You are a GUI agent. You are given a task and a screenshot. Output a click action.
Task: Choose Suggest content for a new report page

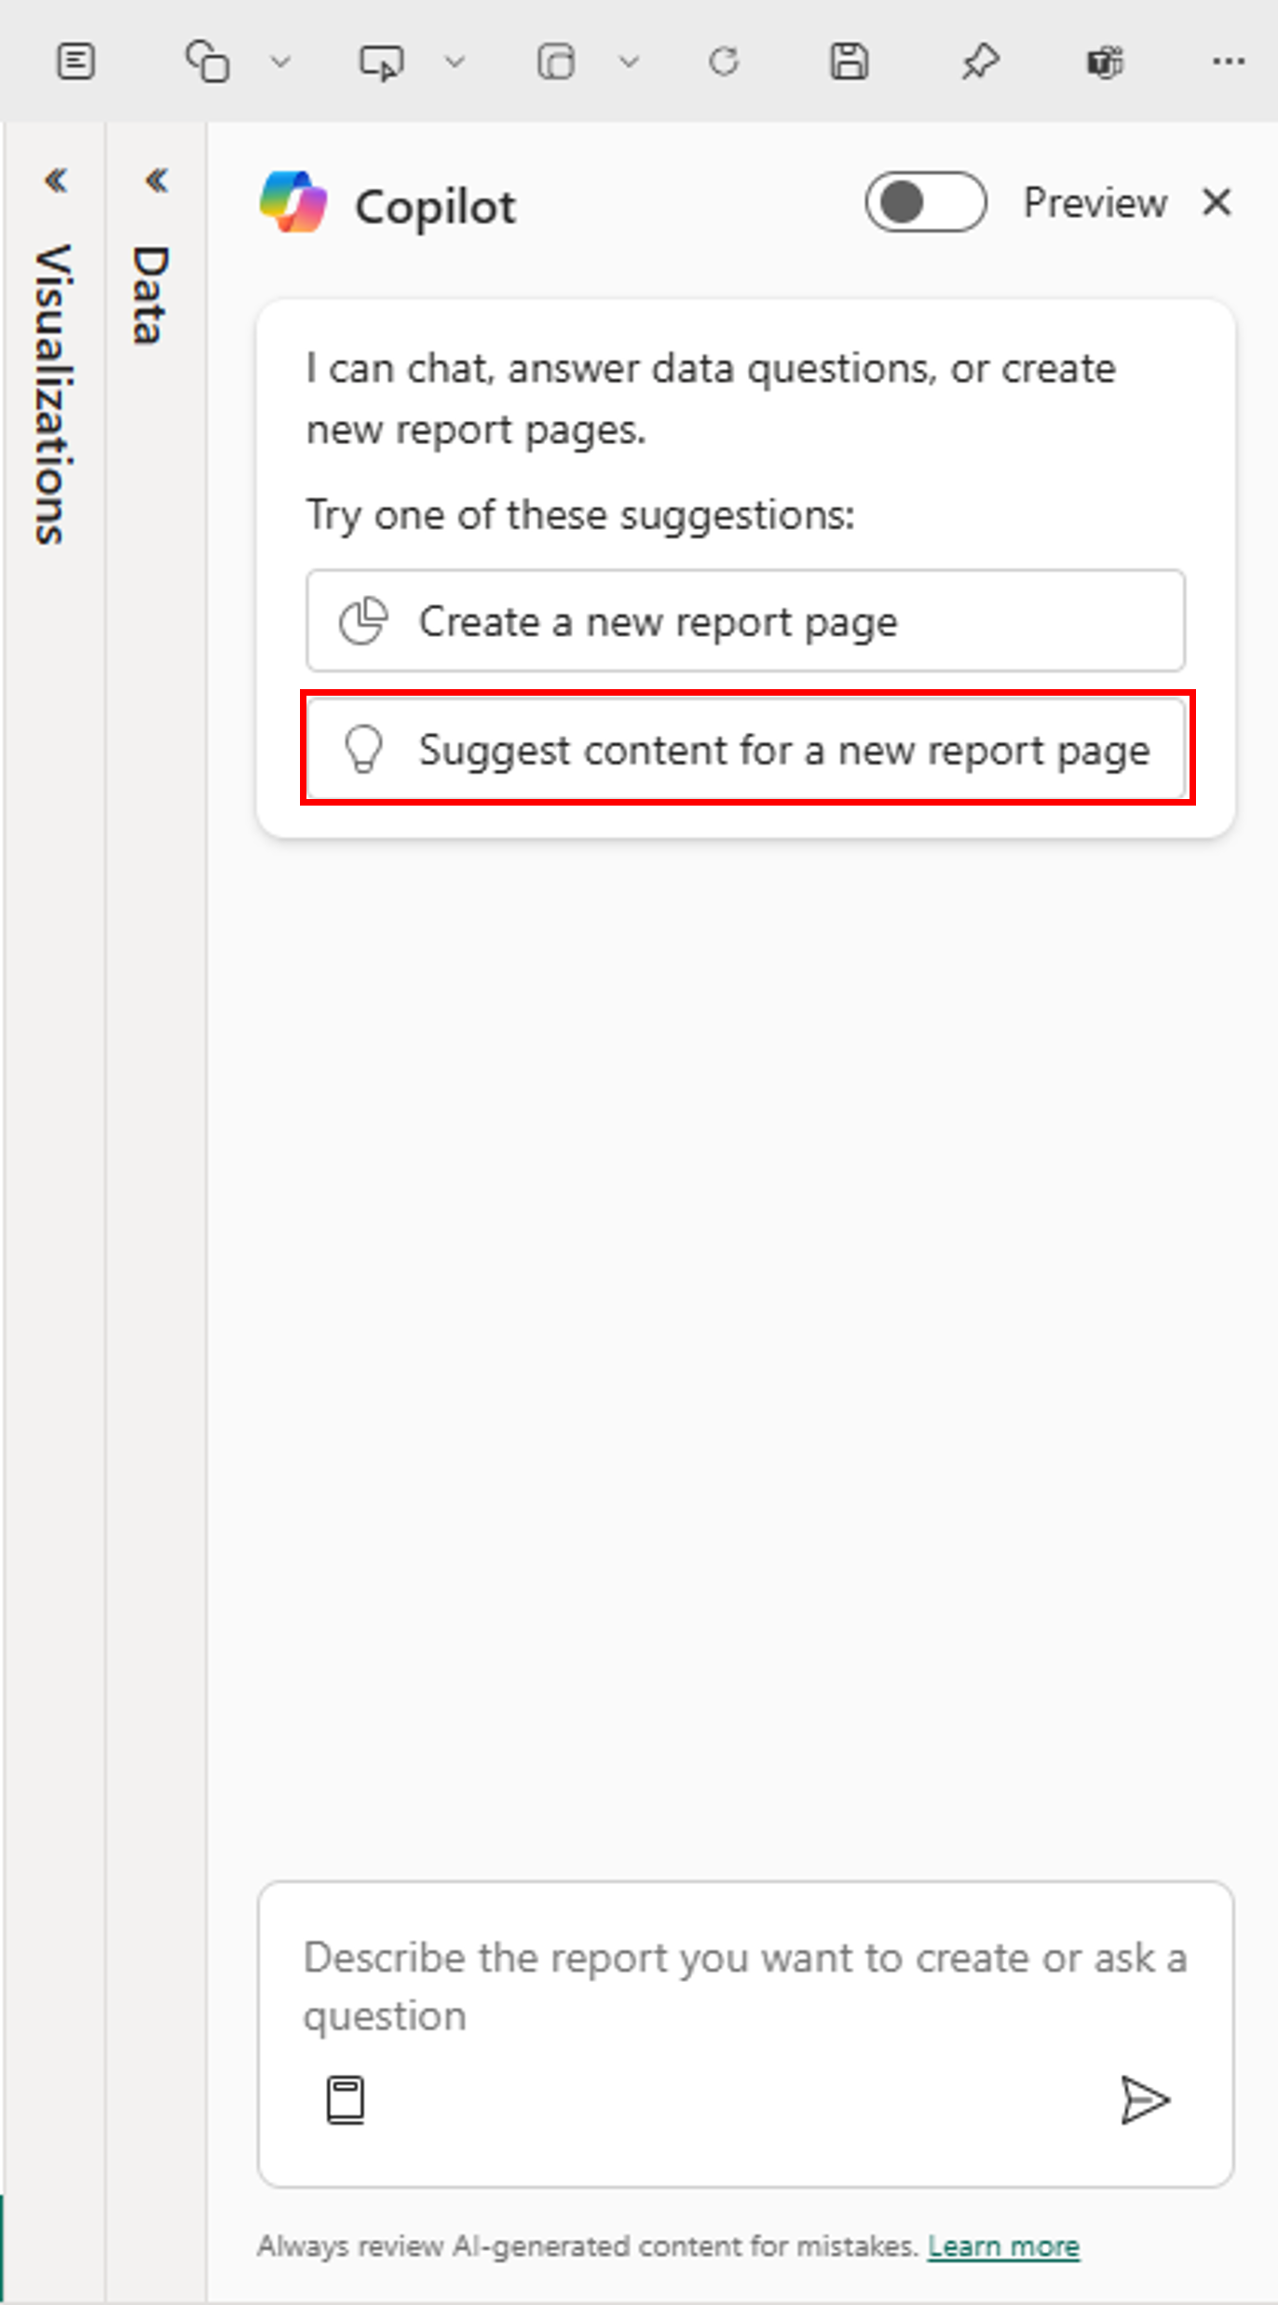tap(745, 750)
